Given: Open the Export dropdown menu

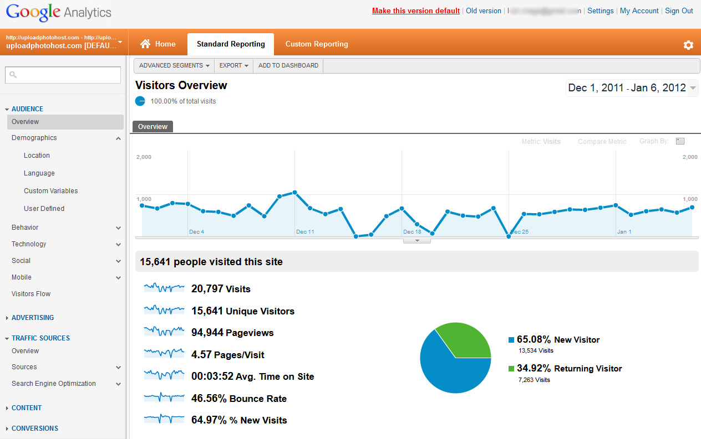Looking at the screenshot, I should 233,65.
